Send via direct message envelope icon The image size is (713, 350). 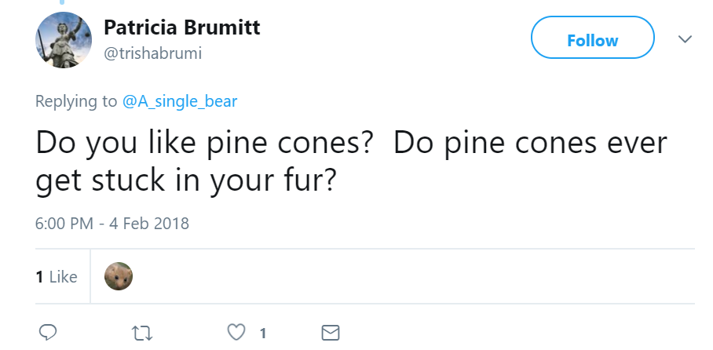[x=331, y=333]
